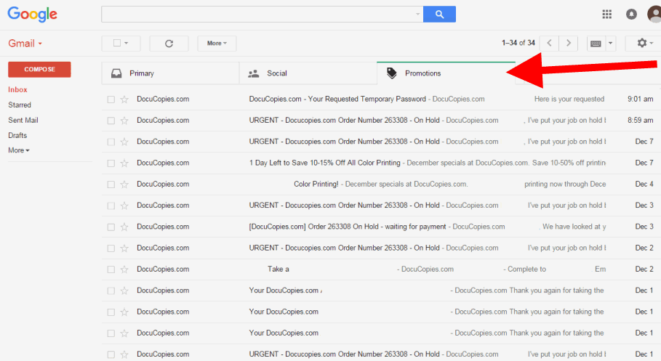Check the 1 Day Left to Save email
The image size is (661, 361).
111,163
